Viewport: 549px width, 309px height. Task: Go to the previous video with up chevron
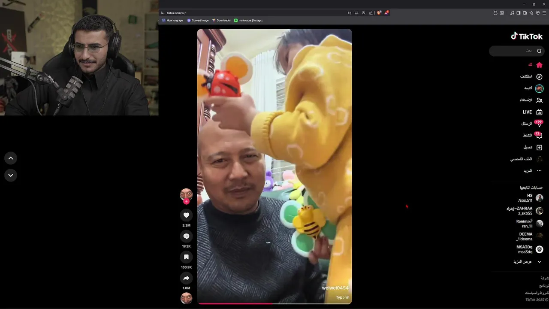point(11,158)
